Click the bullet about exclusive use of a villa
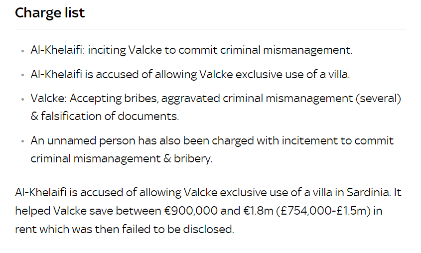The height and width of the screenshot is (253, 421). click(190, 74)
